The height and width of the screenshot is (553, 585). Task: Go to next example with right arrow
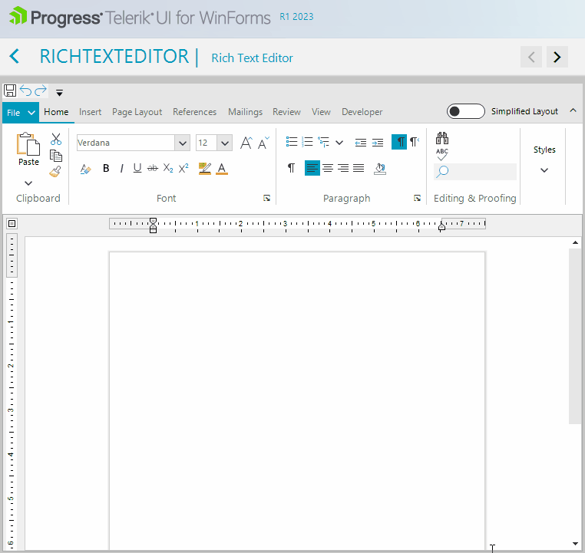tap(557, 57)
